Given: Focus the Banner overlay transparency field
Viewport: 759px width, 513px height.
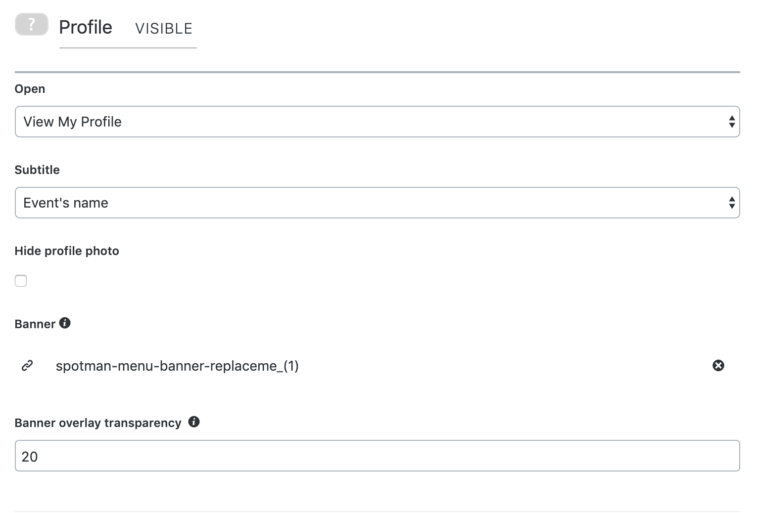Looking at the screenshot, I should point(377,456).
